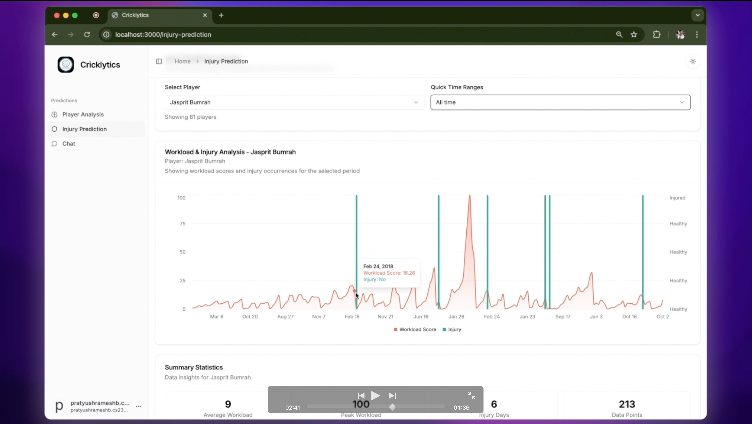Reload the page in the browser
This screenshot has height=424, width=752.
[x=87, y=35]
